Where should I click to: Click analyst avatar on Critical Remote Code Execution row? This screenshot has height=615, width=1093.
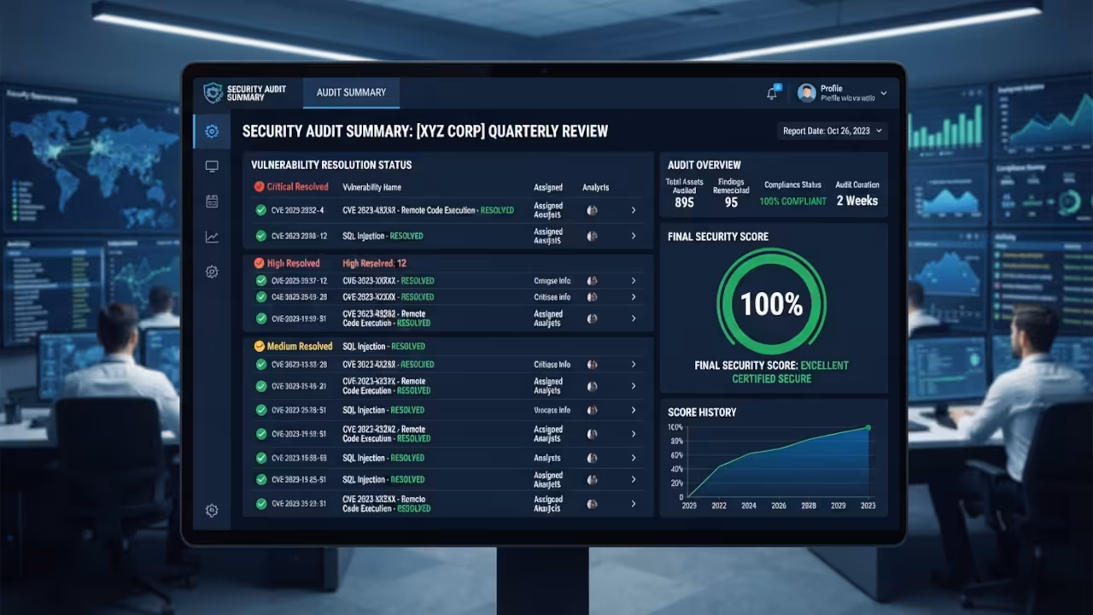pyautogui.click(x=592, y=210)
